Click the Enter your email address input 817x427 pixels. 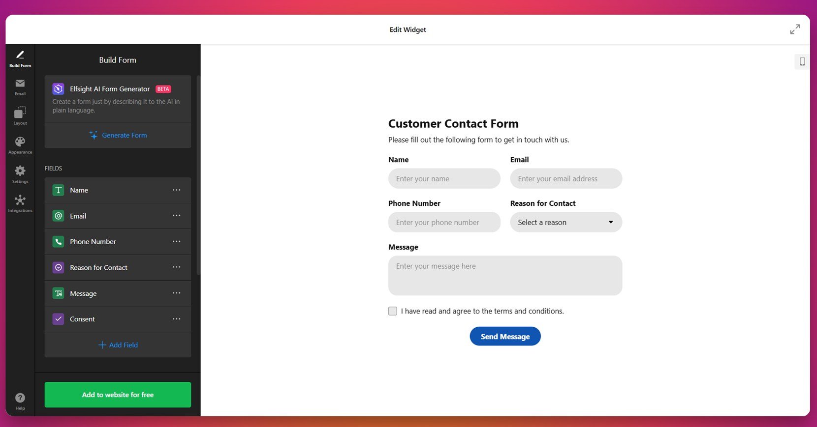click(x=566, y=178)
